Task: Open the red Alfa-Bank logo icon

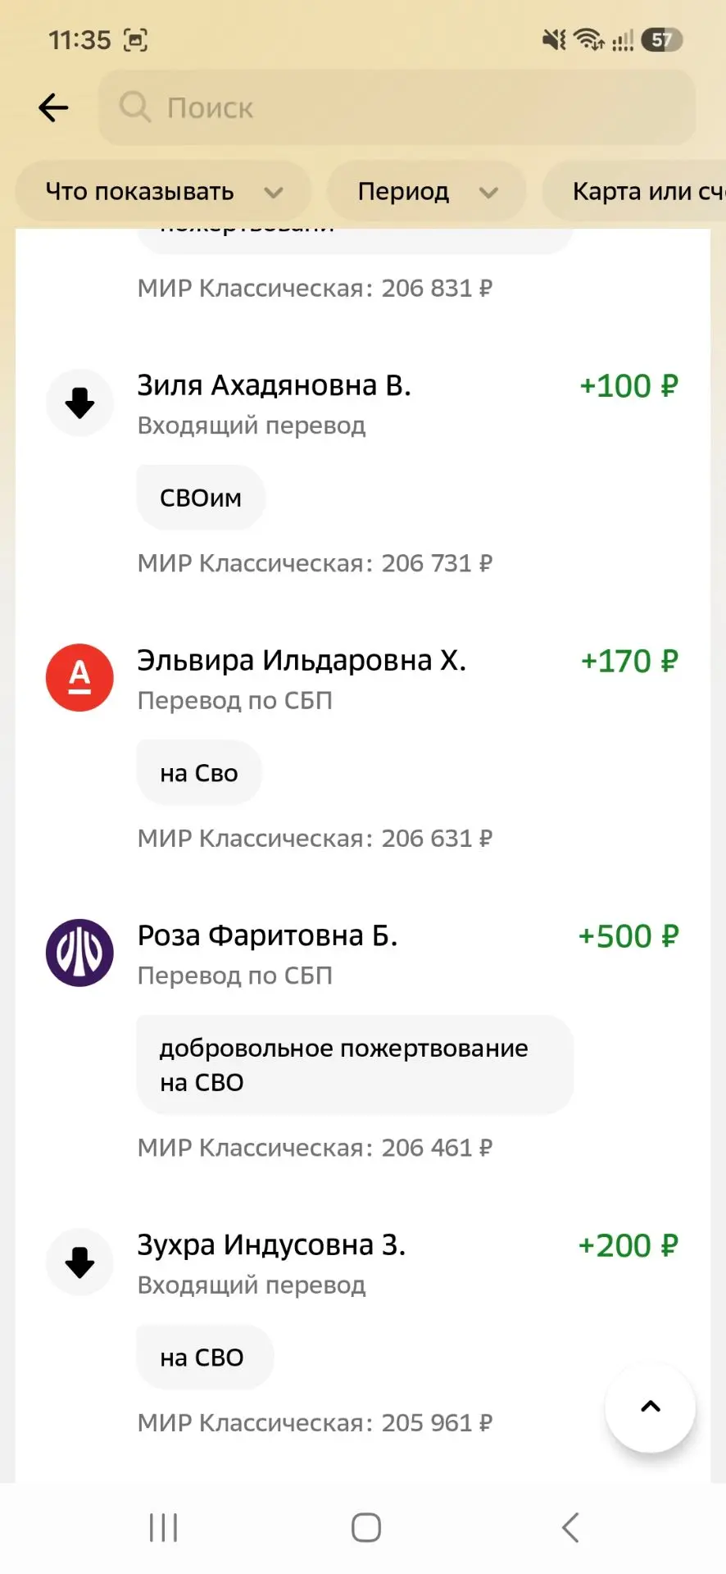Action: [79, 677]
